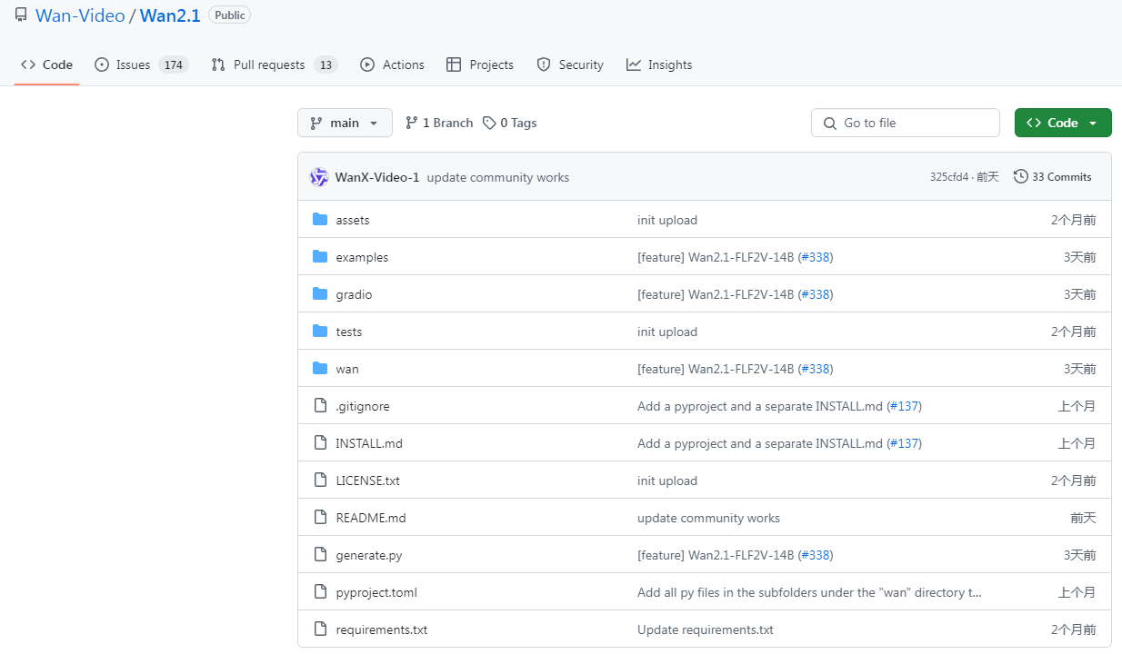Click the wan folder icon
This screenshot has width=1122, height=654.
coord(320,369)
